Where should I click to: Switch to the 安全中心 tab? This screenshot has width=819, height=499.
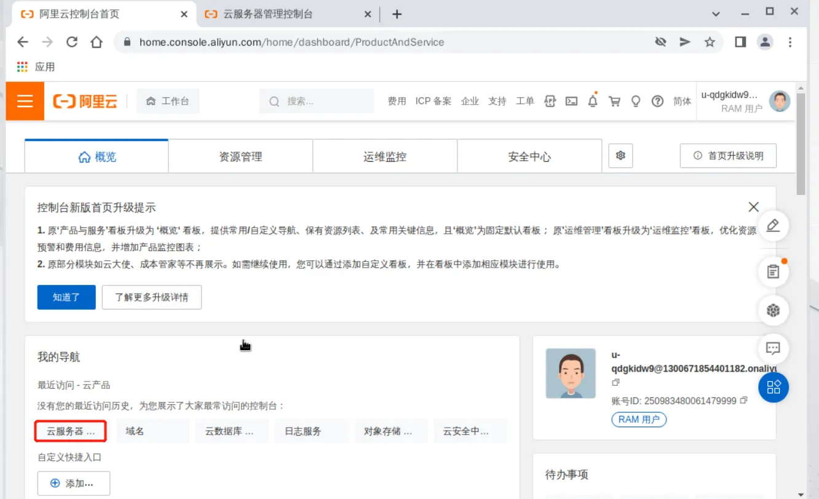[x=529, y=156]
